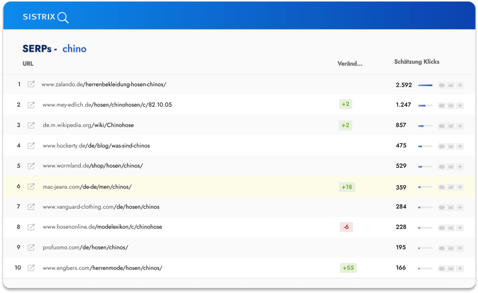Toggle eye icon in engbers.com row
Image resolution: width=478 pixels, height=293 pixels.
click(x=441, y=269)
